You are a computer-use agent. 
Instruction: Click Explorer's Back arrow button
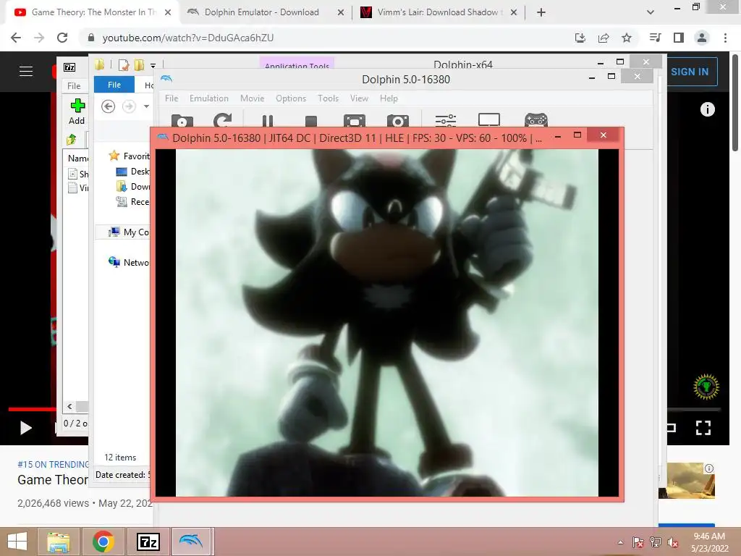coord(109,106)
